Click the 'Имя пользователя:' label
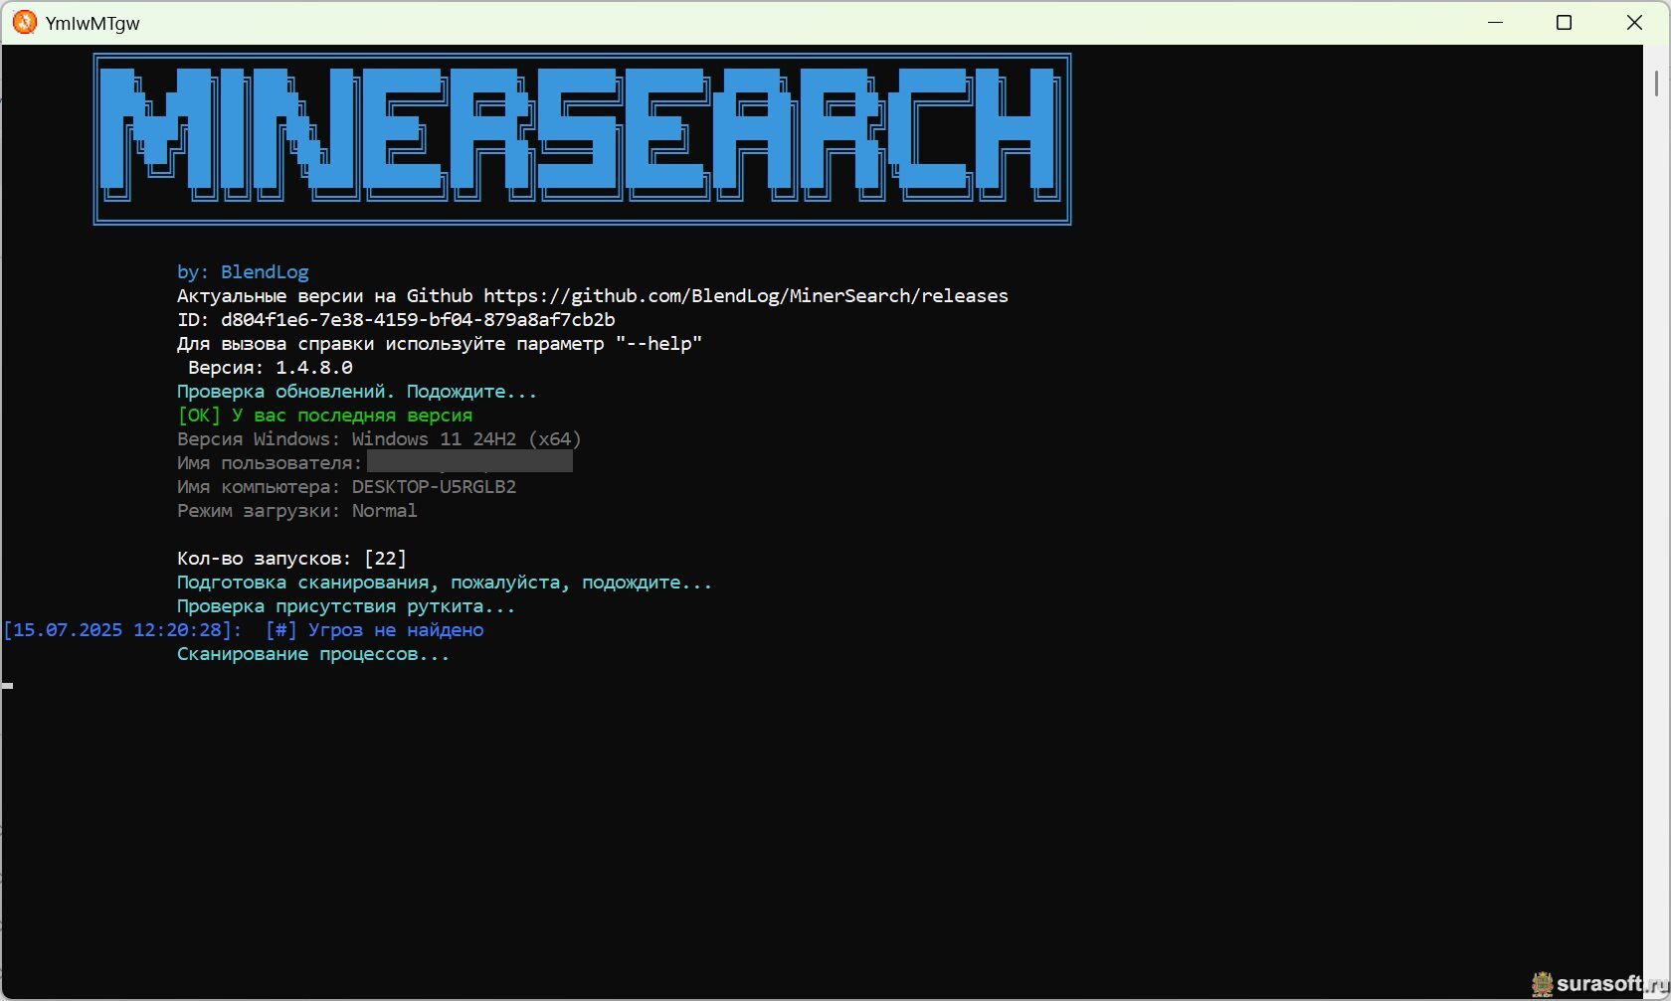Viewport: 1671px width, 1001px height. (270, 463)
